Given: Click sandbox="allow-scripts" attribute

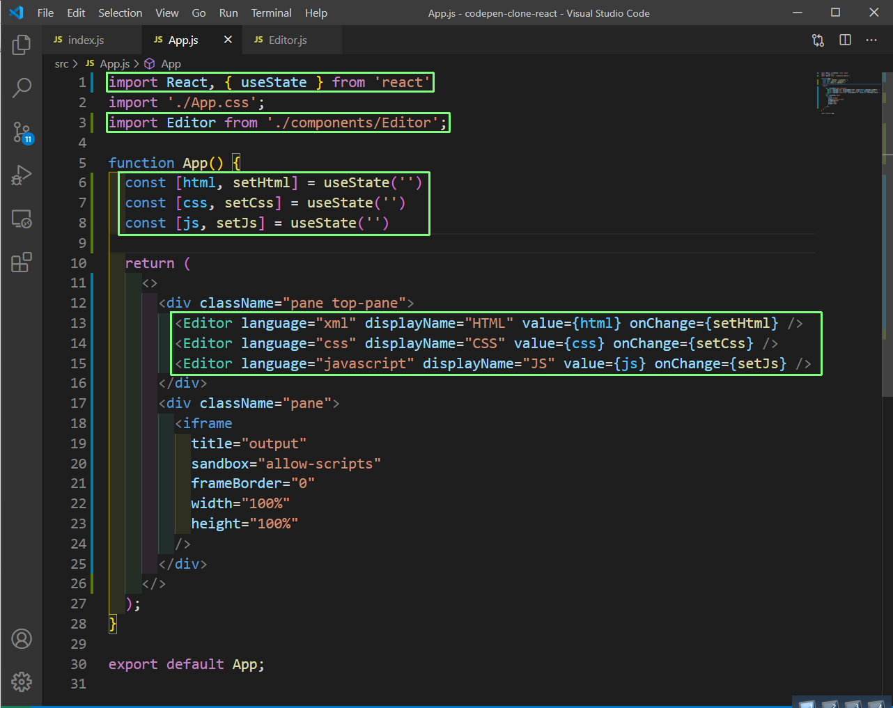Looking at the screenshot, I should (286, 464).
